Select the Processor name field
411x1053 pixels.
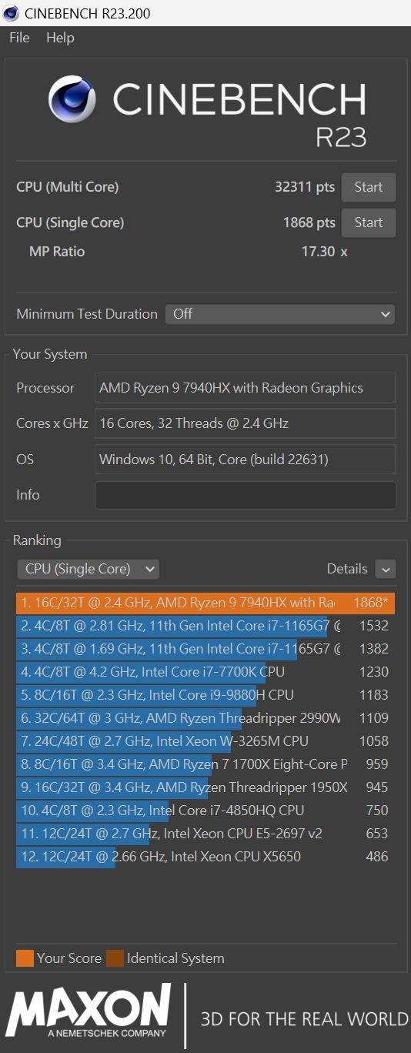click(x=246, y=388)
